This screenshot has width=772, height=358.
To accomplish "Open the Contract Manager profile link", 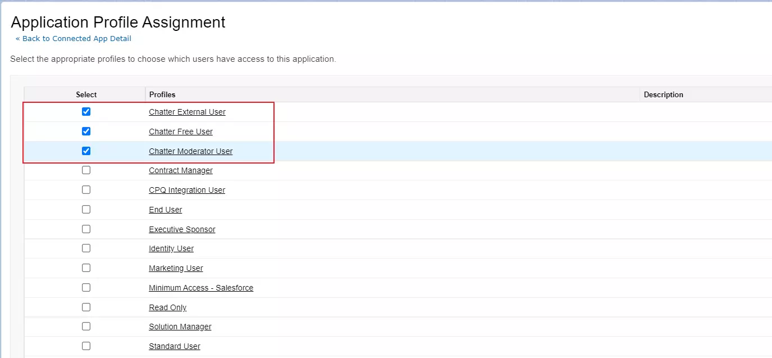I will click(181, 170).
